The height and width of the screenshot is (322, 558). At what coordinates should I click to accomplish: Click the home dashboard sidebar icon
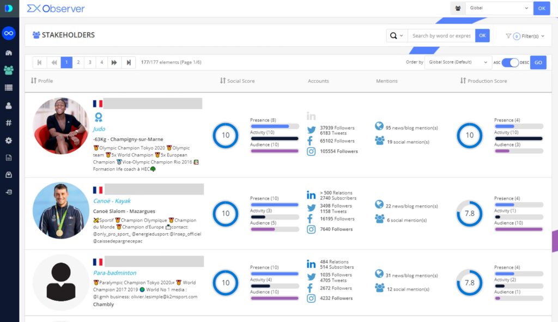click(x=9, y=53)
